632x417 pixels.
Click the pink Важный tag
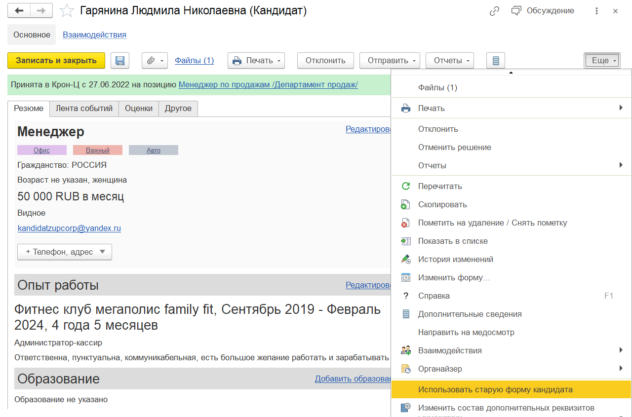pos(98,151)
